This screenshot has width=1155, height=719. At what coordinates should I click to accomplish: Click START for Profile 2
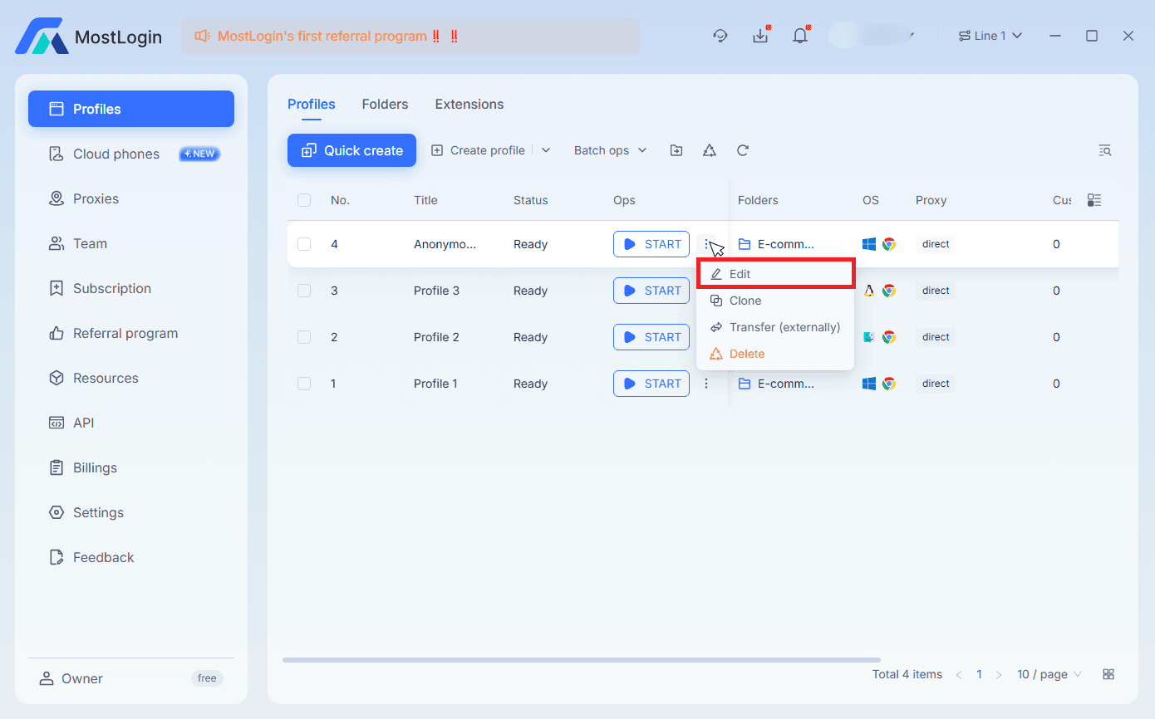[x=651, y=337]
